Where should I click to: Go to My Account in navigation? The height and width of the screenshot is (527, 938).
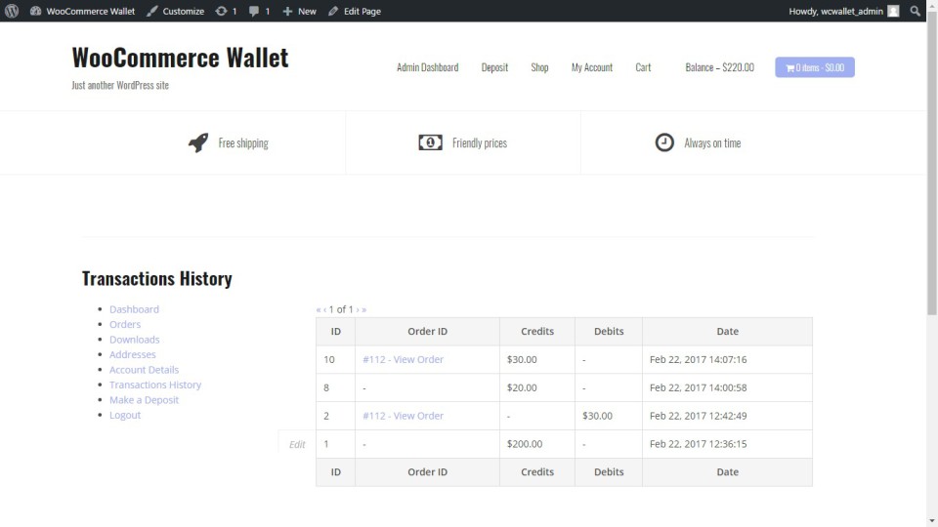(x=591, y=67)
